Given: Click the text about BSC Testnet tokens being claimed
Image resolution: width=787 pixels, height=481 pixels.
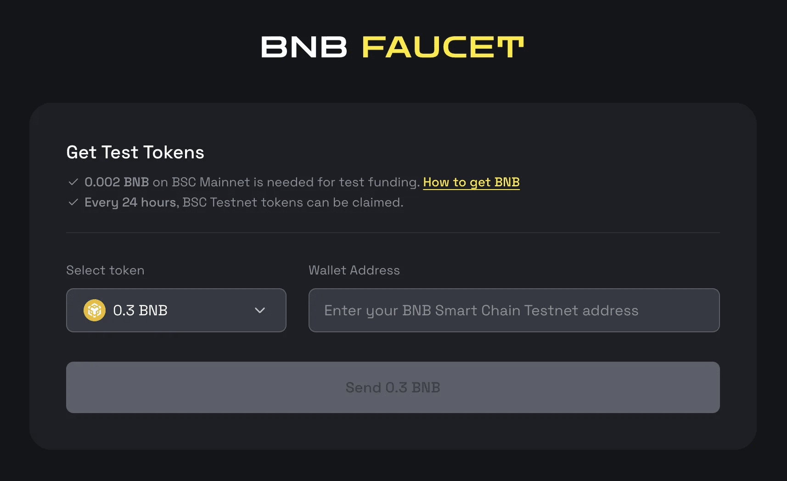Looking at the screenshot, I should pyautogui.click(x=292, y=202).
